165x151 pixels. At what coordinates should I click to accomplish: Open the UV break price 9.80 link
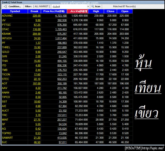[38, 20]
